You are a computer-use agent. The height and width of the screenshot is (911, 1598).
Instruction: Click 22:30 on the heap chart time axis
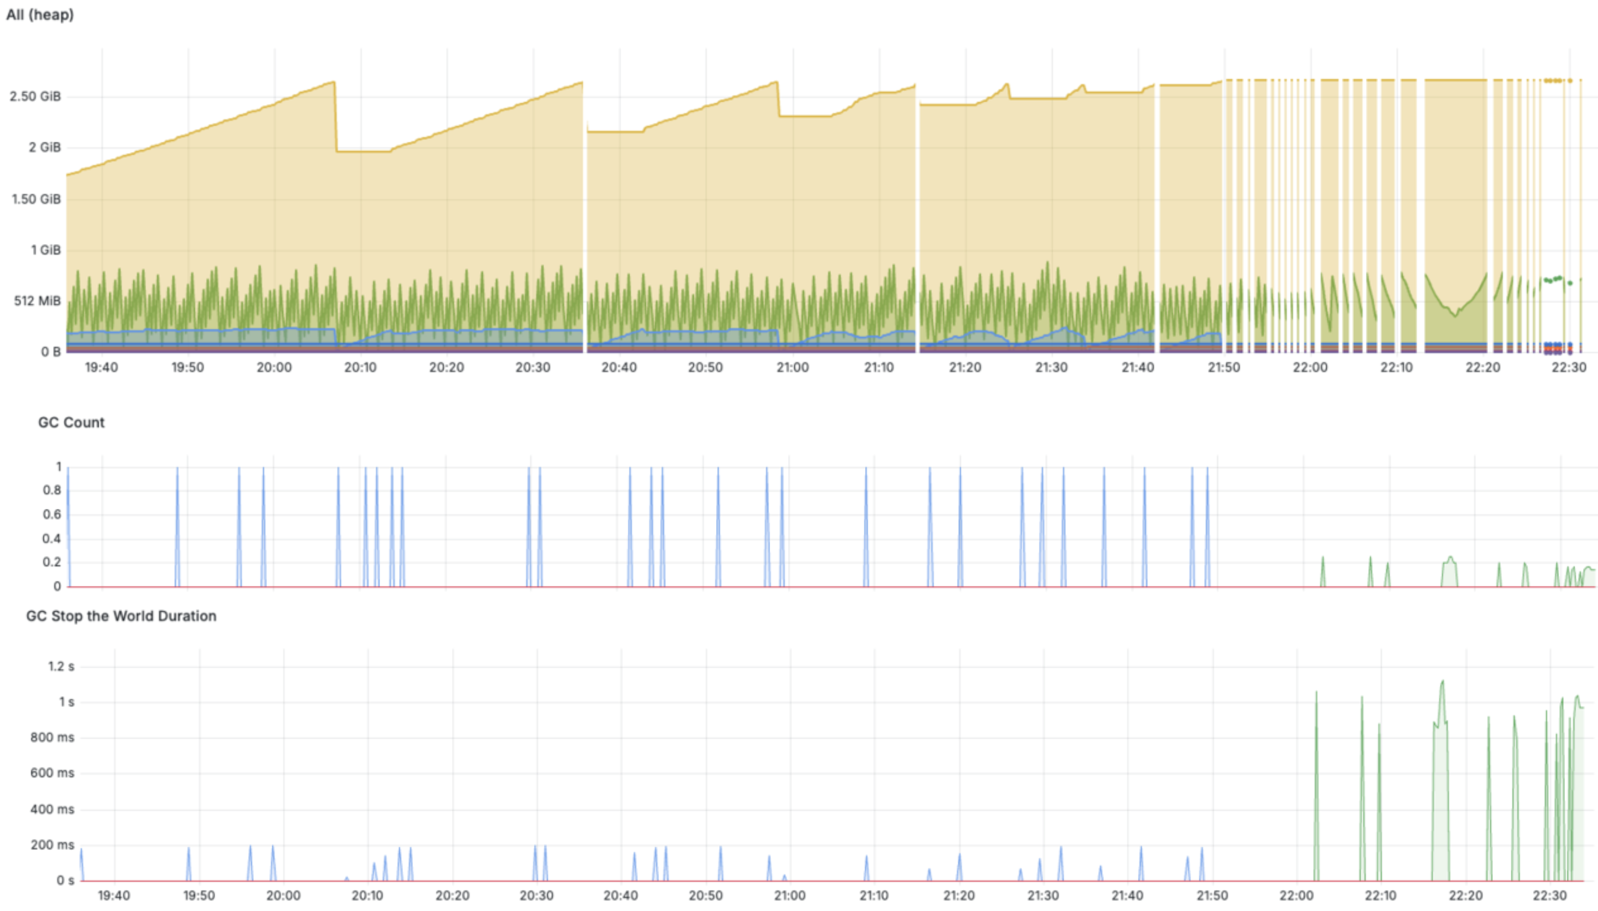[x=1568, y=367]
